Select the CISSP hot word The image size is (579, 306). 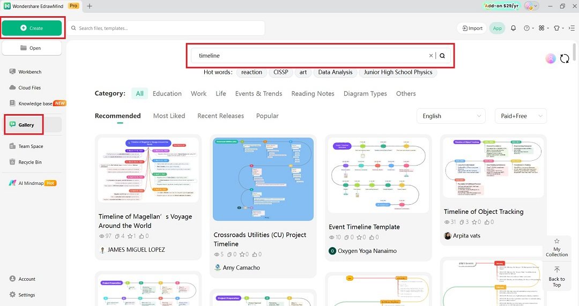point(280,72)
